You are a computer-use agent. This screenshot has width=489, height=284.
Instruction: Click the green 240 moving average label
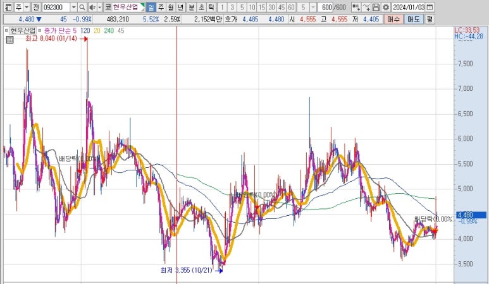point(109,30)
